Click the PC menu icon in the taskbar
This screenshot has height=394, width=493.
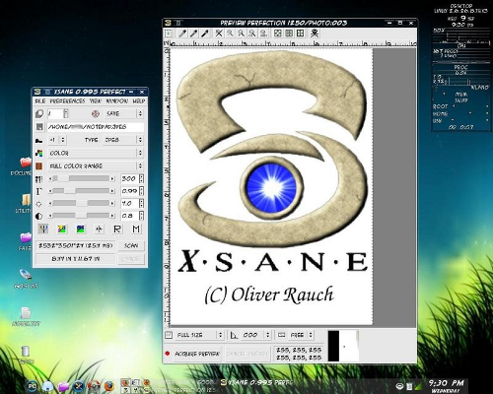[32, 386]
